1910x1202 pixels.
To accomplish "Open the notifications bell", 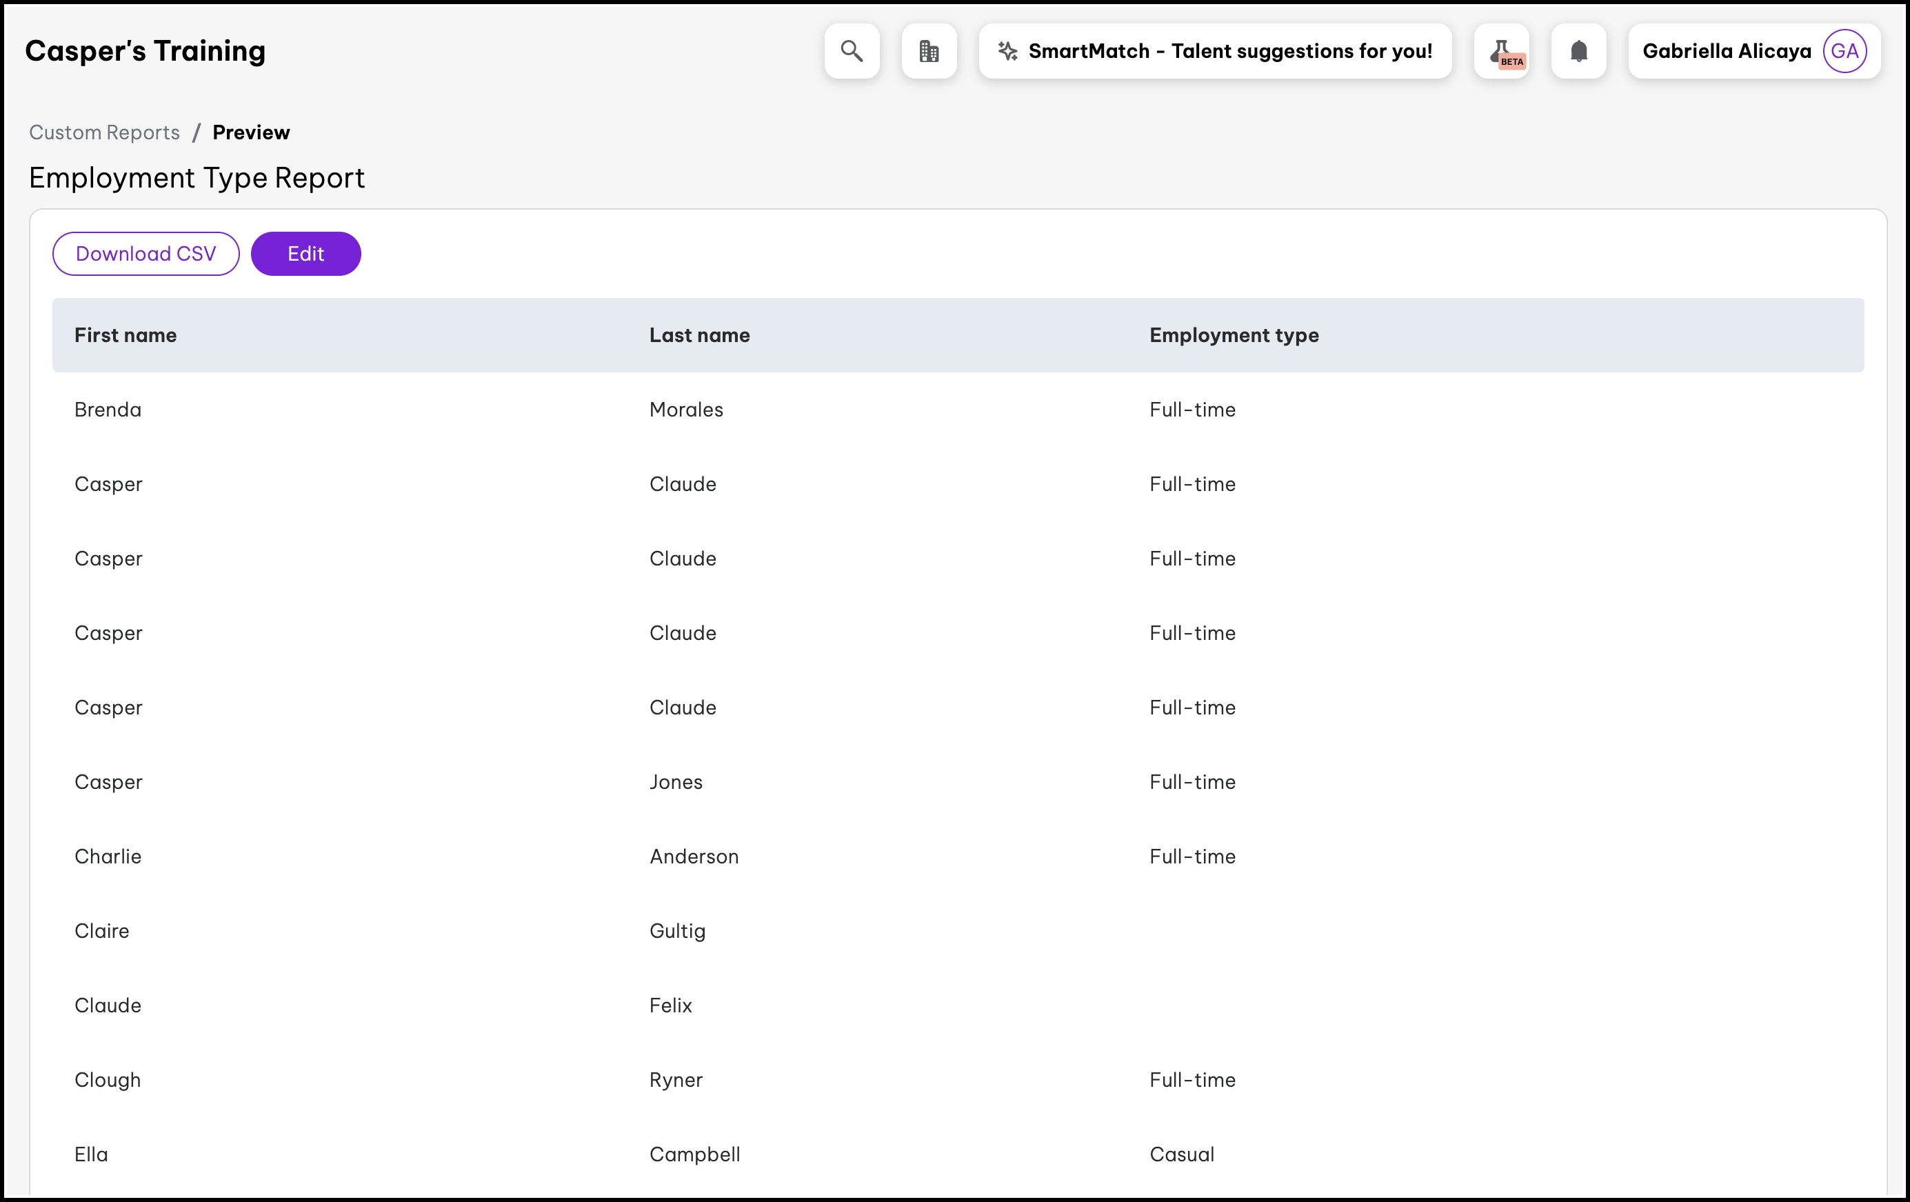I will pos(1578,51).
